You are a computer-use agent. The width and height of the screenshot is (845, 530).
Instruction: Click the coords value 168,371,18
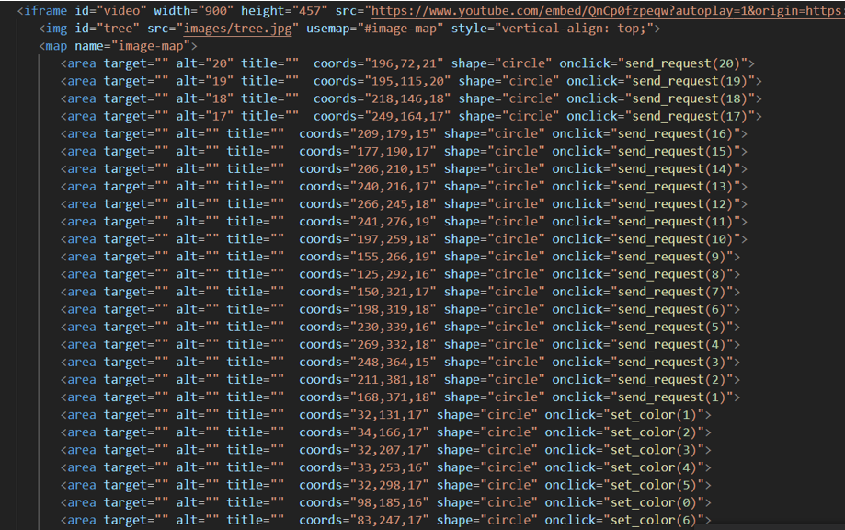[393, 397]
